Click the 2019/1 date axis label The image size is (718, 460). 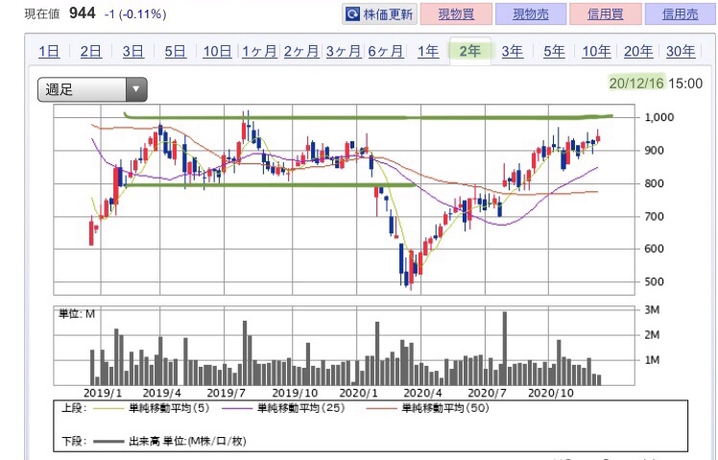click(104, 393)
